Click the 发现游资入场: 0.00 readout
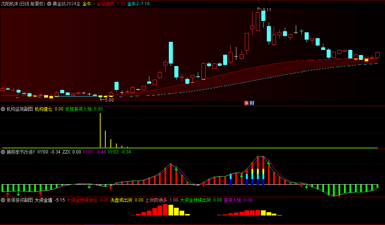Viewport: 385px width, 225px height. point(84,109)
